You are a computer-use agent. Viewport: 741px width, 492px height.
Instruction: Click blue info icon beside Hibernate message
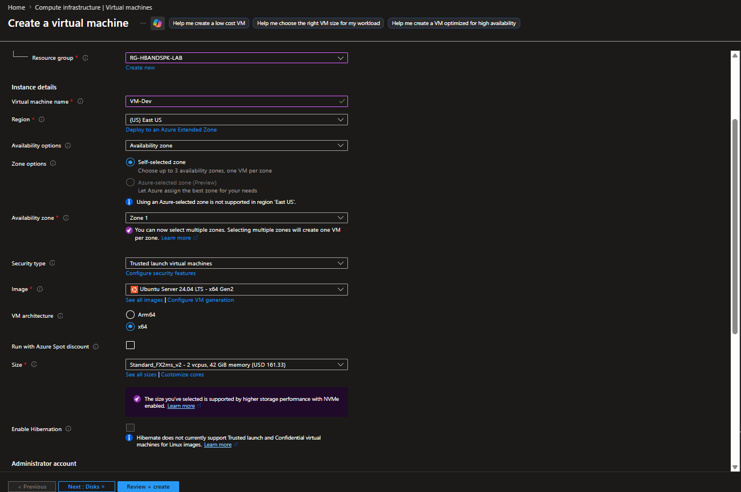click(x=129, y=438)
